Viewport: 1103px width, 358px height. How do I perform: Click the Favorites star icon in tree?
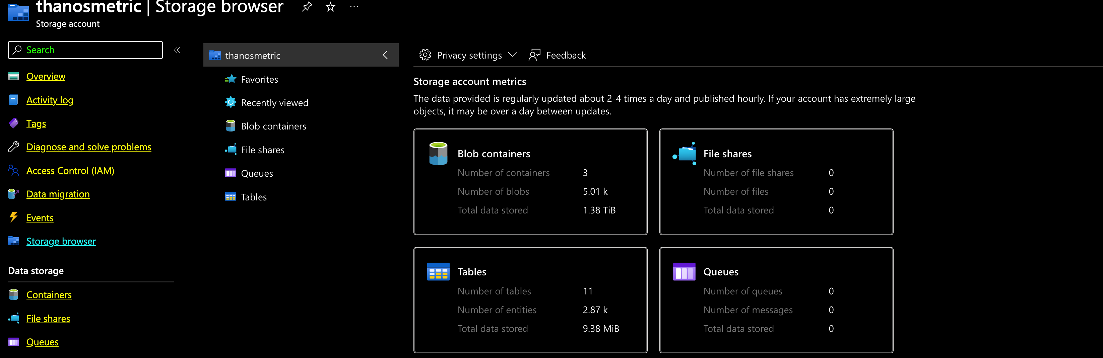(x=231, y=79)
